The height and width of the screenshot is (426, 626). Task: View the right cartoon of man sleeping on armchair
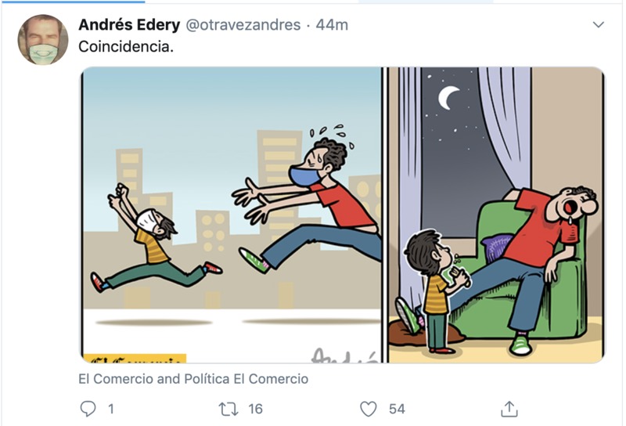pyautogui.click(x=495, y=215)
